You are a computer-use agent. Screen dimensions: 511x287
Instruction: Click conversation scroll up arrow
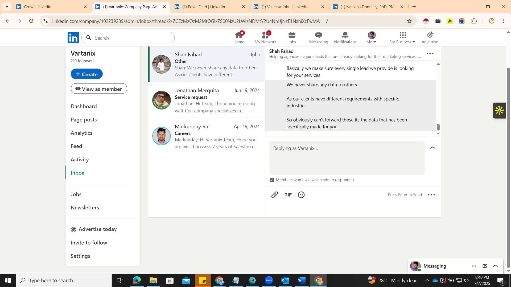pos(438,64)
